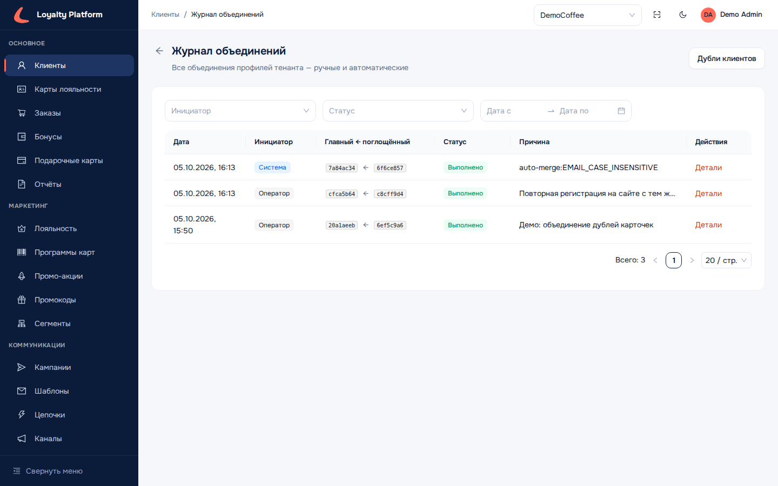
Task: Open Подарочные карты in sidebar
Action: tap(69, 160)
